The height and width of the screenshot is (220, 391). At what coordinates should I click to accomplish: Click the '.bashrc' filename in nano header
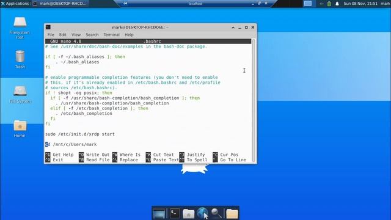coord(152,41)
